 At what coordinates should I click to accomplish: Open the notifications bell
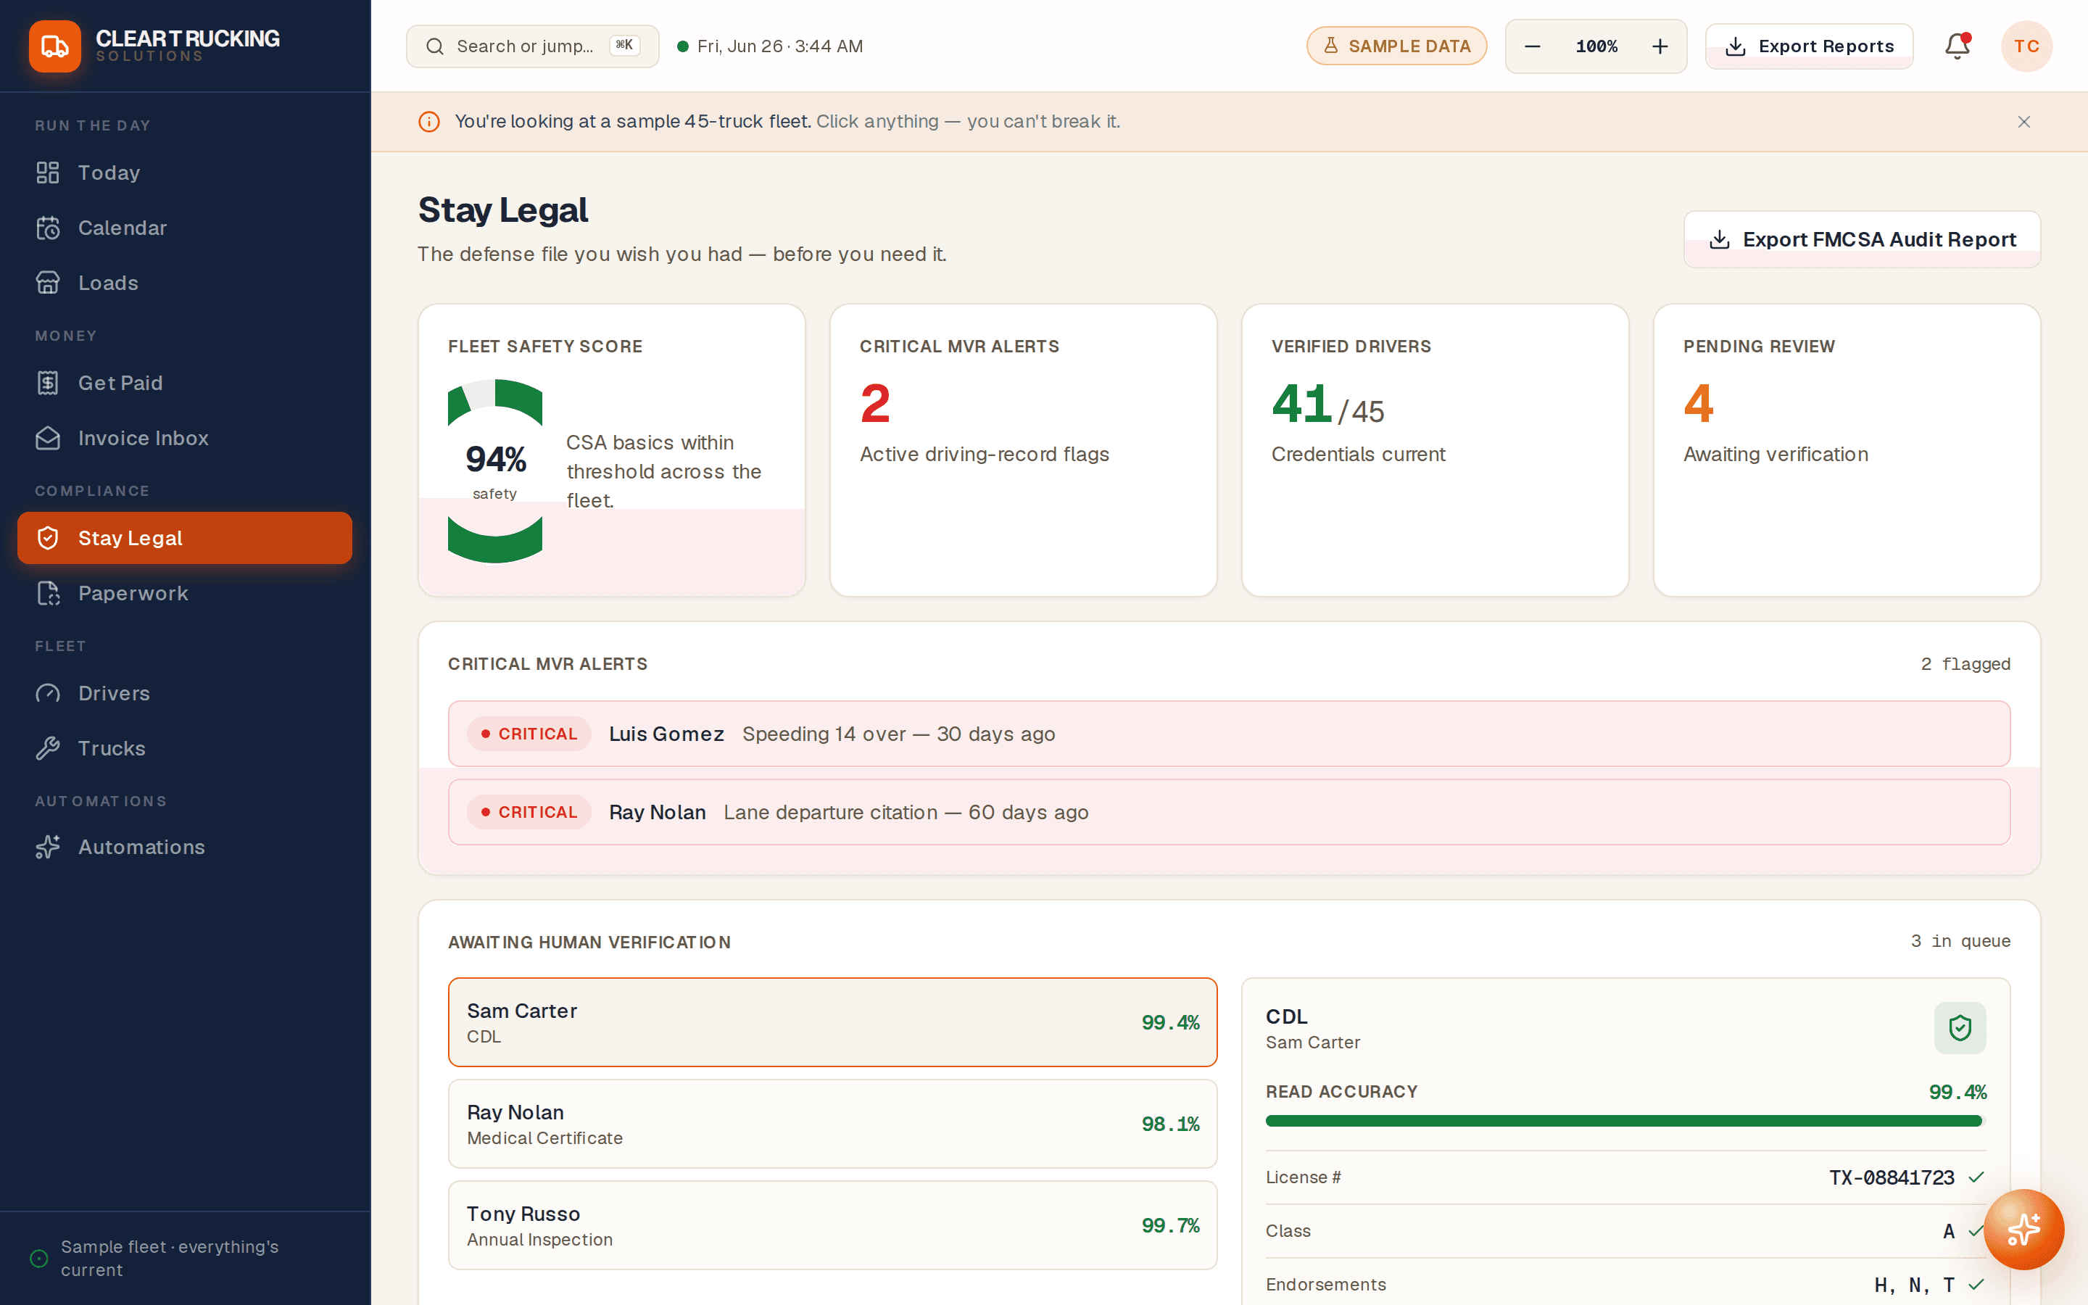tap(1957, 46)
